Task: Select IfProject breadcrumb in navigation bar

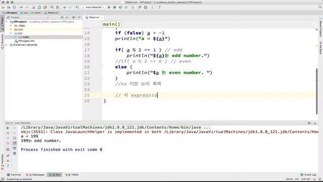Action: coord(10,13)
